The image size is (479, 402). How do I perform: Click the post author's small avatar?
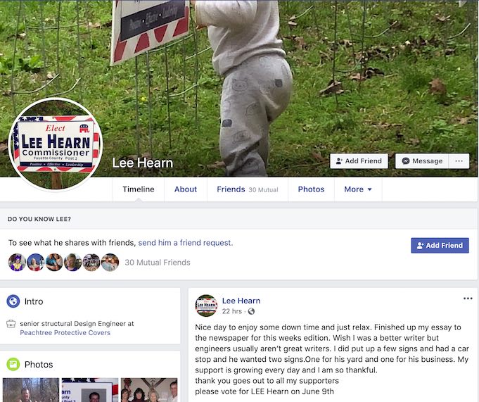click(x=206, y=306)
